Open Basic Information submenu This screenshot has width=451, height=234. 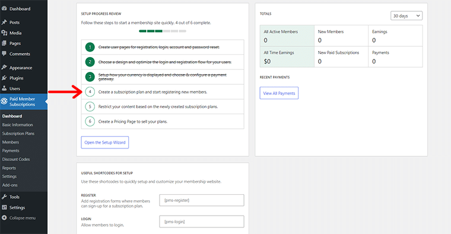18,125
